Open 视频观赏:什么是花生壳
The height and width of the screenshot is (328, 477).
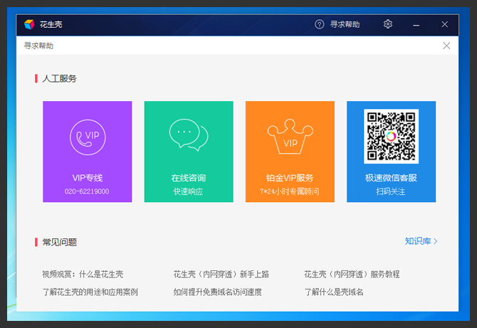pos(83,274)
